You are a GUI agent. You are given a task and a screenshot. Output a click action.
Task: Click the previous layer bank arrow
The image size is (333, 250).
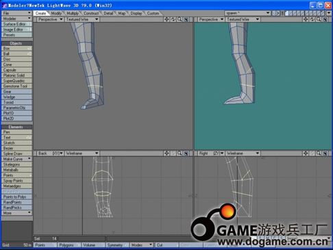[274, 13]
